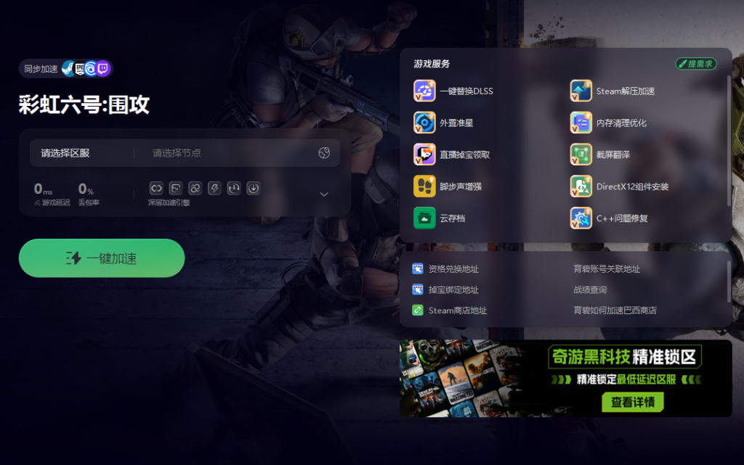Click the 游戏延迟 0 ms value
The height and width of the screenshot is (465, 744).
pyautogui.click(x=43, y=189)
